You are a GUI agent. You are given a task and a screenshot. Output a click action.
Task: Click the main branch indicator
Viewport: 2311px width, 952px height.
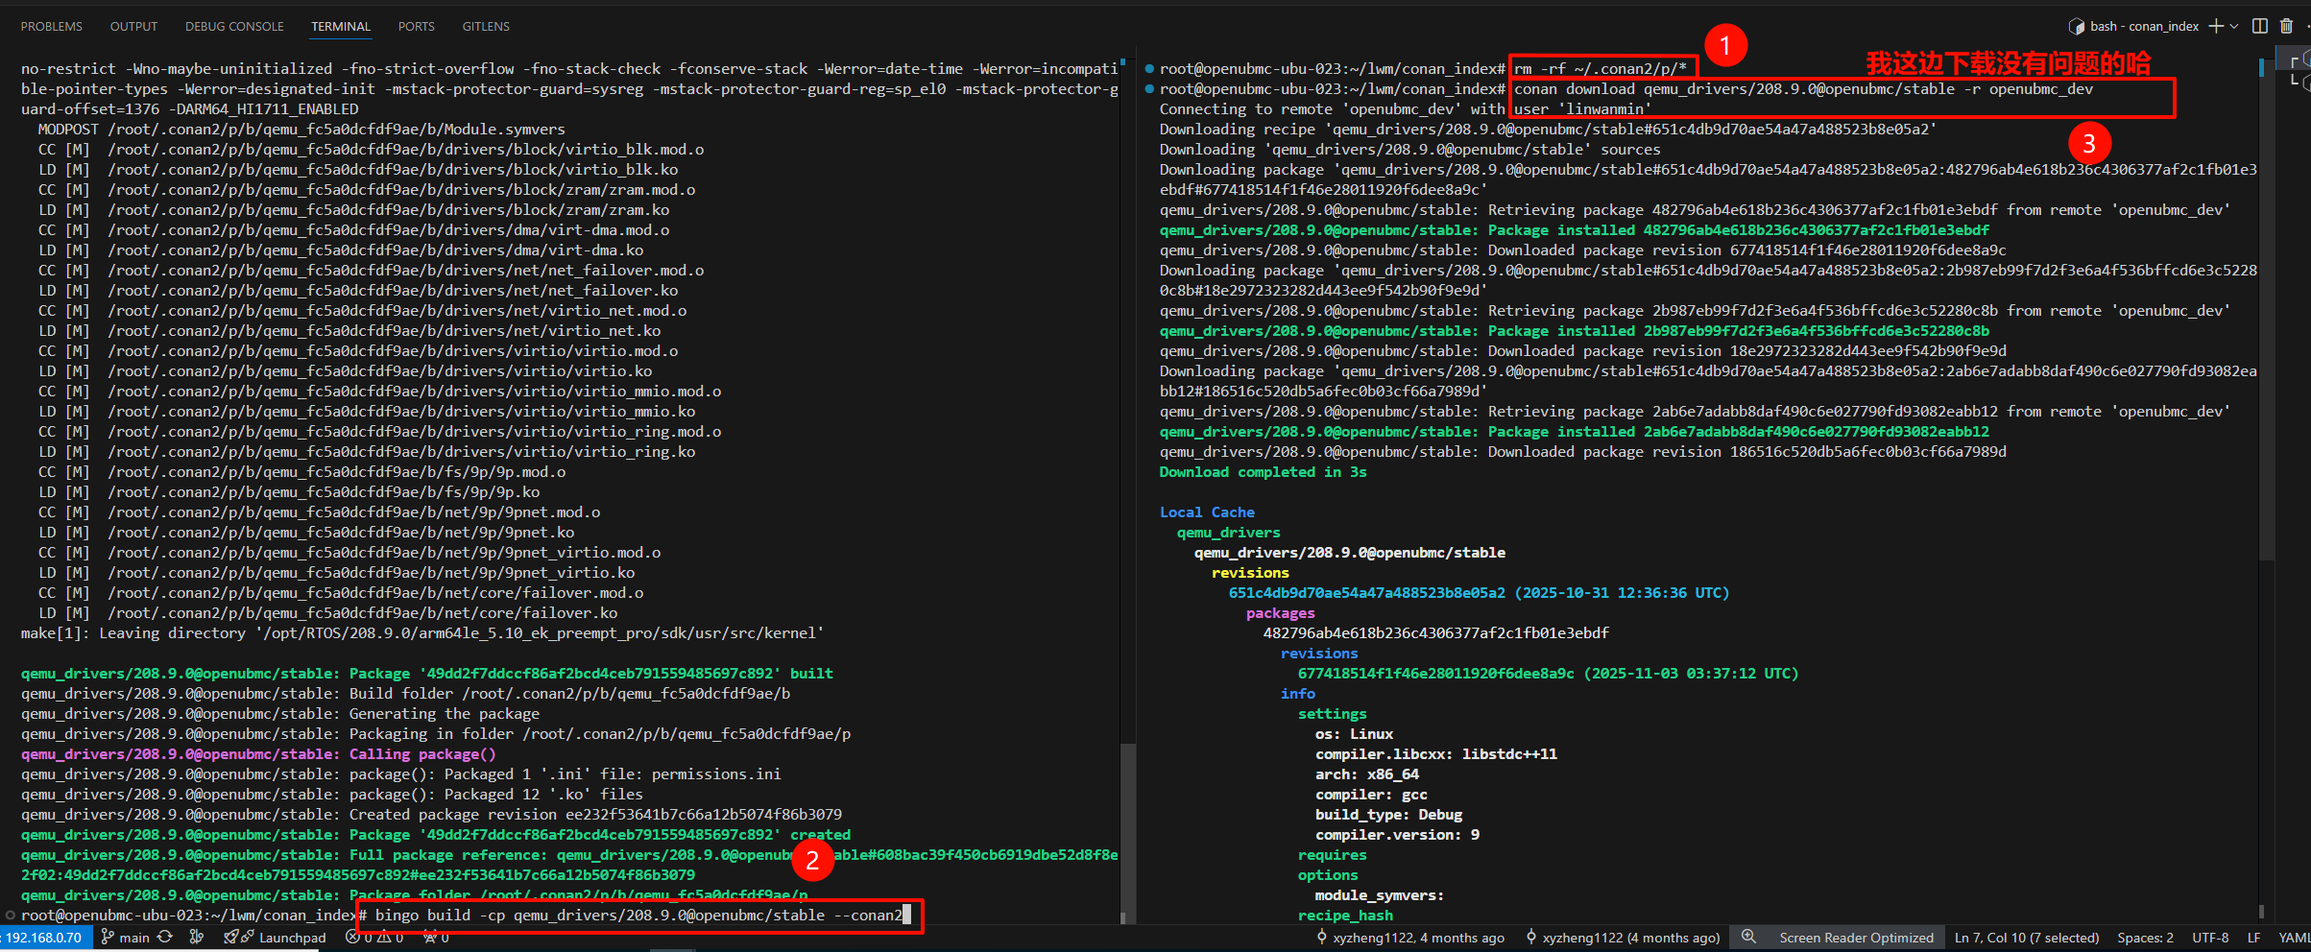(125, 938)
